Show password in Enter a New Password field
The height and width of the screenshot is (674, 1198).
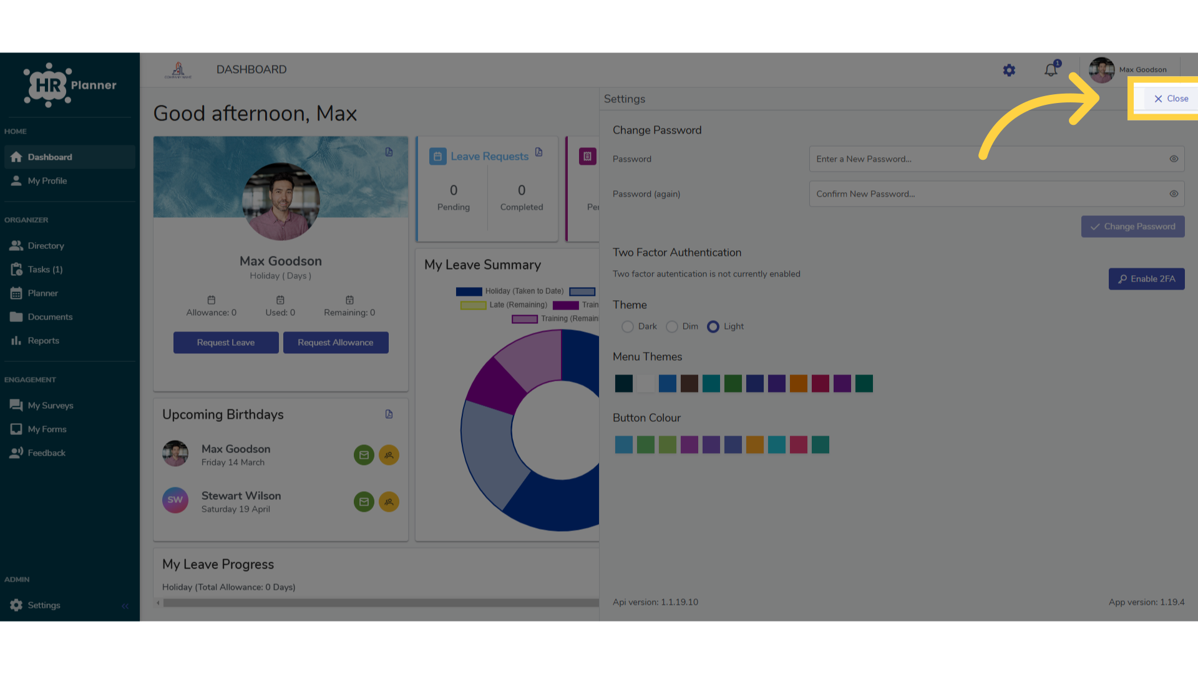coord(1174,159)
